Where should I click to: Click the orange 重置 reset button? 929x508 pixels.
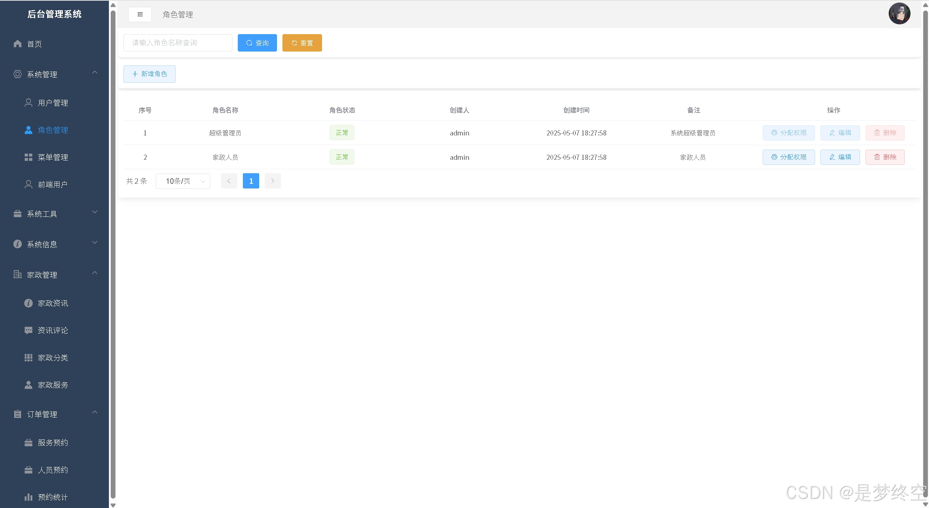pos(302,43)
